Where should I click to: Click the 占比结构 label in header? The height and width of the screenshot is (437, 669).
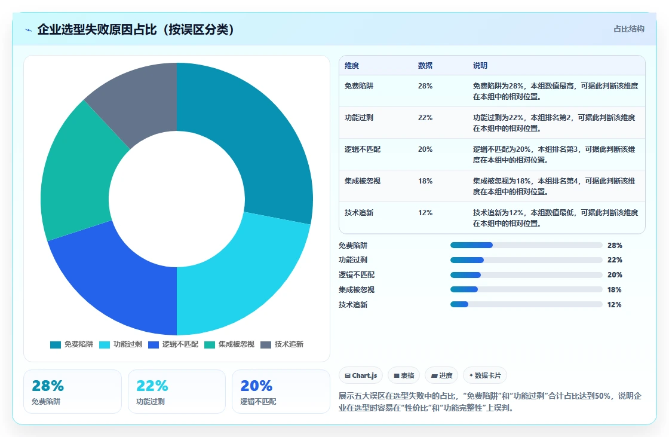coord(628,29)
